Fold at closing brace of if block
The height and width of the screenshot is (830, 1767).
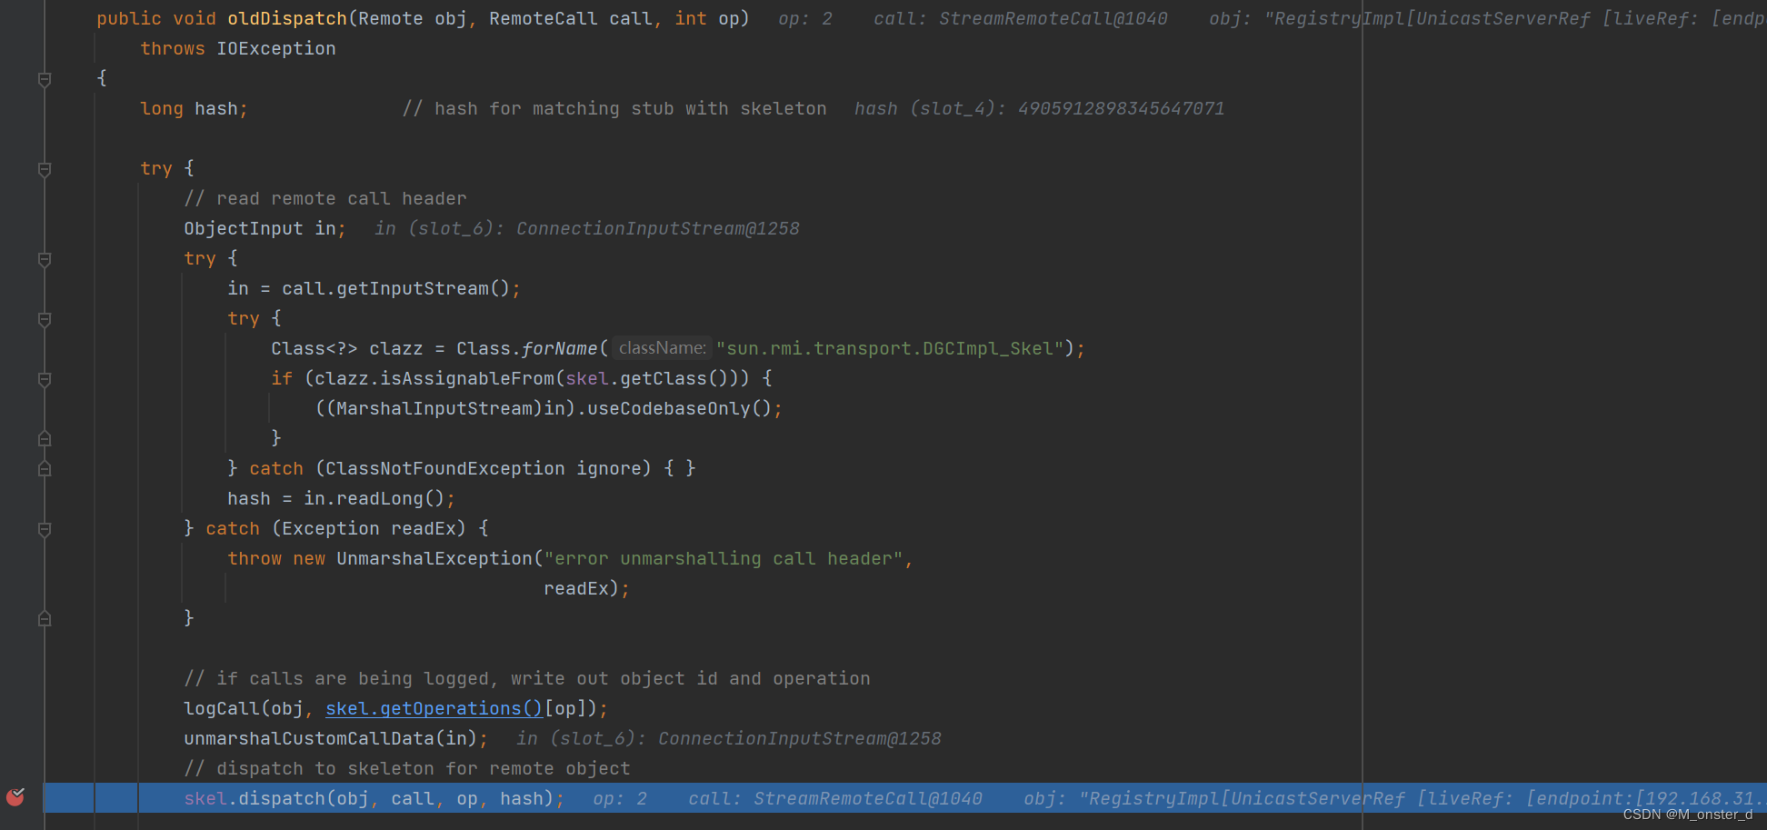(45, 438)
